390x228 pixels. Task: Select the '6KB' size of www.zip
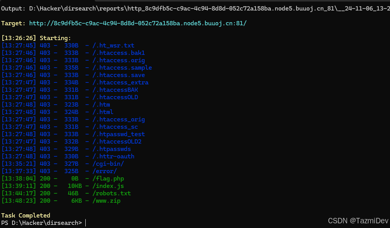[x=76, y=201]
